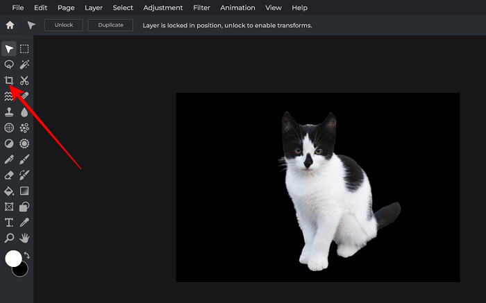486x303 pixels.
Task: Activate the Magic Wand tool
Action: 24,64
